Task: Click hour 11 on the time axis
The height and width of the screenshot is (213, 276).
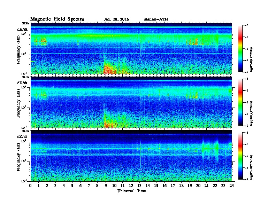Action: 123,186
